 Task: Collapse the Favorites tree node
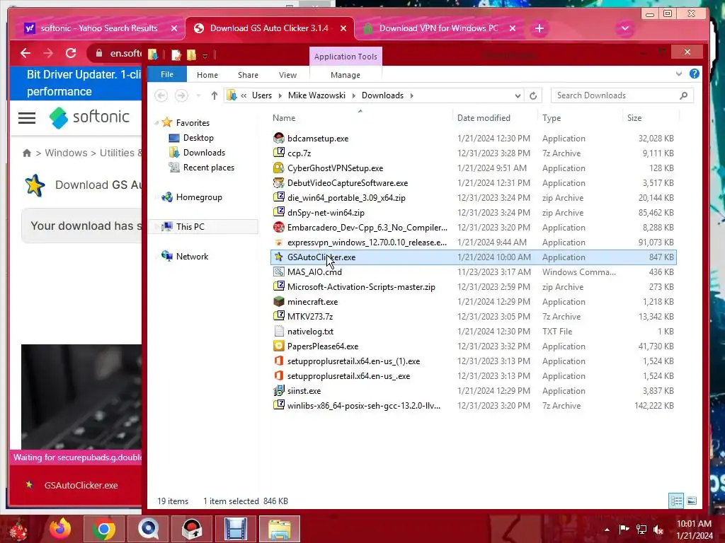[156, 123]
